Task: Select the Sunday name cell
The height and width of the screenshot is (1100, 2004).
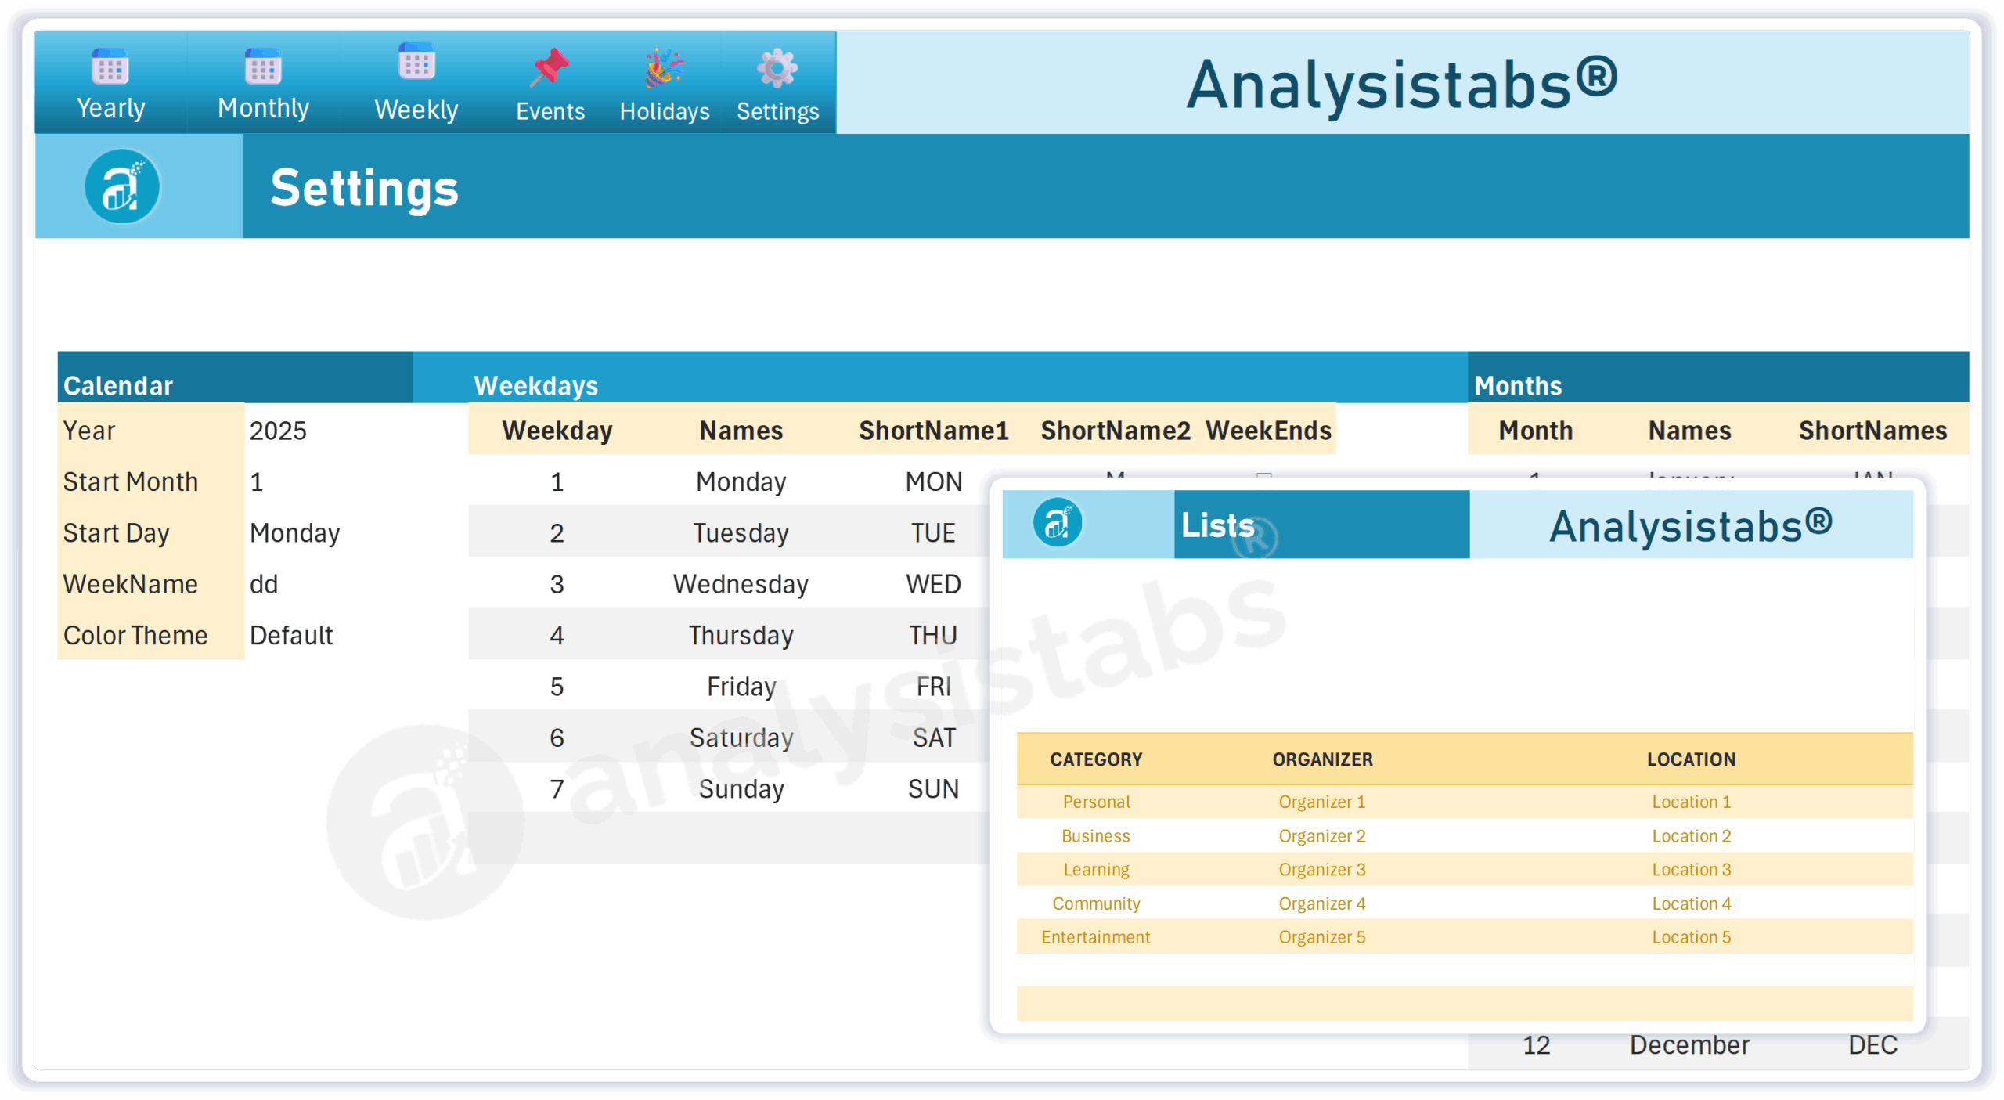Action: (x=741, y=788)
